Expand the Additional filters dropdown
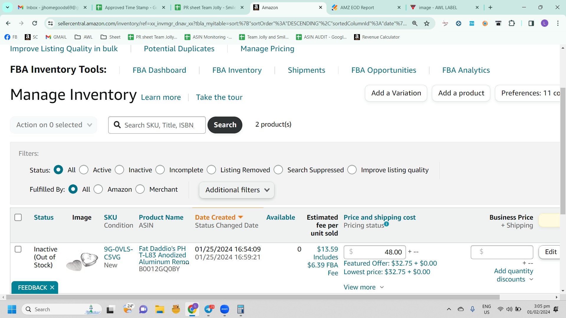566x318 pixels. pyautogui.click(x=237, y=190)
